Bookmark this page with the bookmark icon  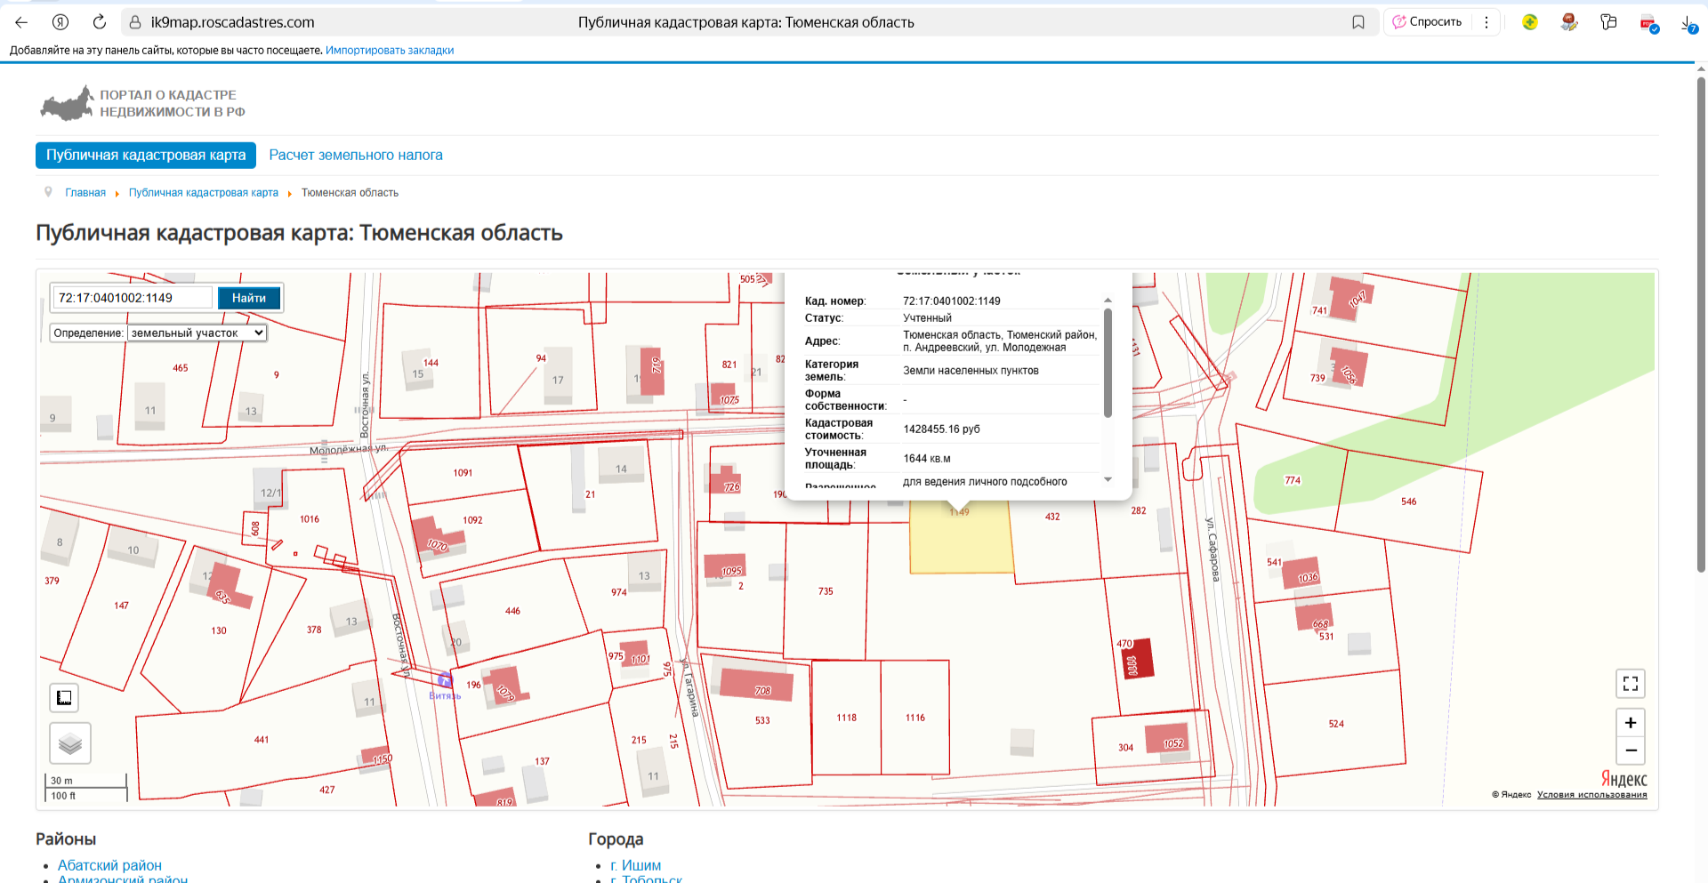pyautogui.click(x=1358, y=22)
